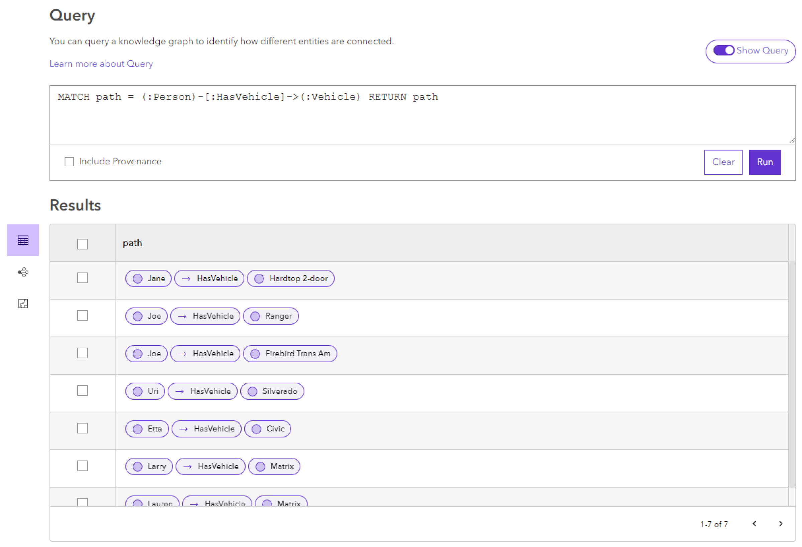Select the Ranger vehicle node icon
Image resolution: width=802 pixels, height=547 pixels.
[x=255, y=316]
